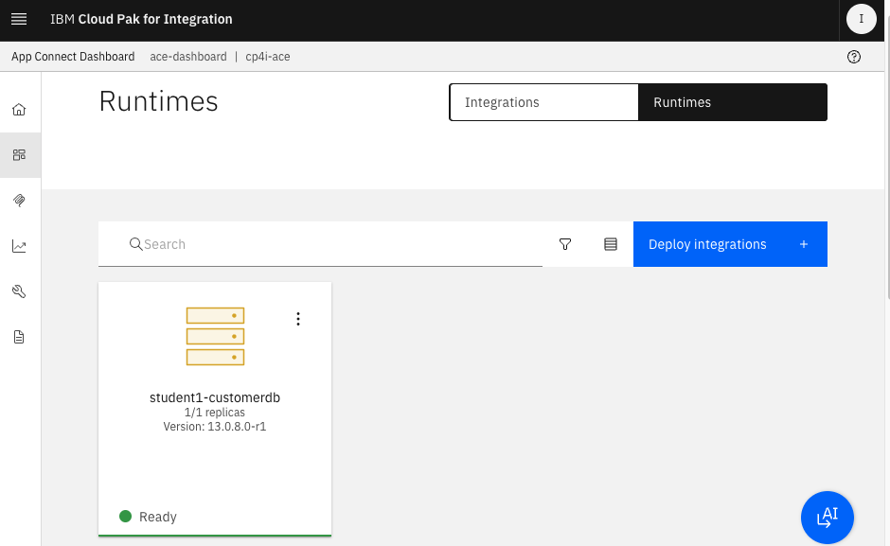Open the wrench configuration sidebar icon
890x546 pixels.
(19, 291)
